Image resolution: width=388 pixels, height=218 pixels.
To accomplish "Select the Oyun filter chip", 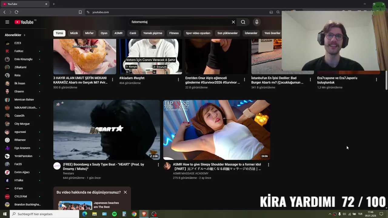I will pyautogui.click(x=104, y=33).
